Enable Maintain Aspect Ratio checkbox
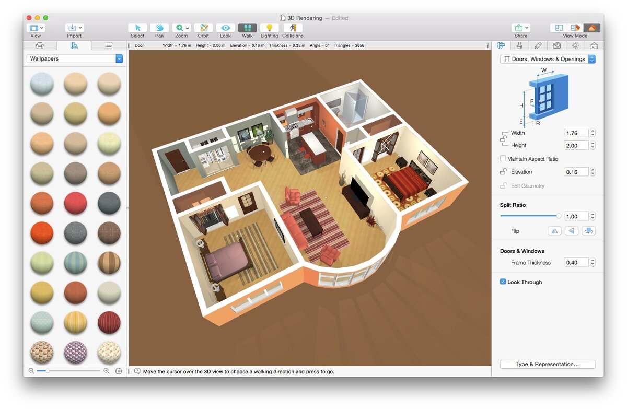This screenshot has height=410, width=627. pyautogui.click(x=503, y=159)
